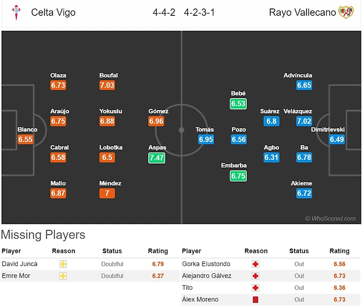Viewport: 362px width, 308px height.
Task: Click Bebé's 6.53 rating badge
Action: click(x=238, y=103)
